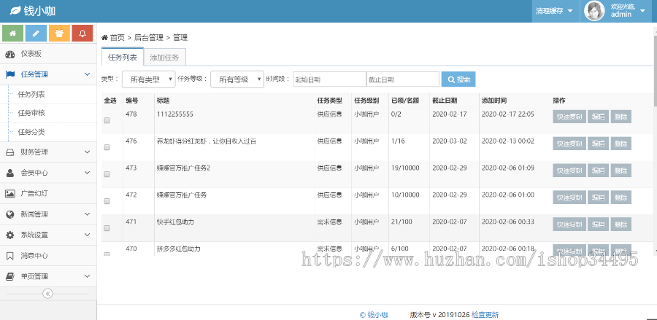Click the orange users shortcut icon
The image size is (657, 320).
(x=59, y=34)
